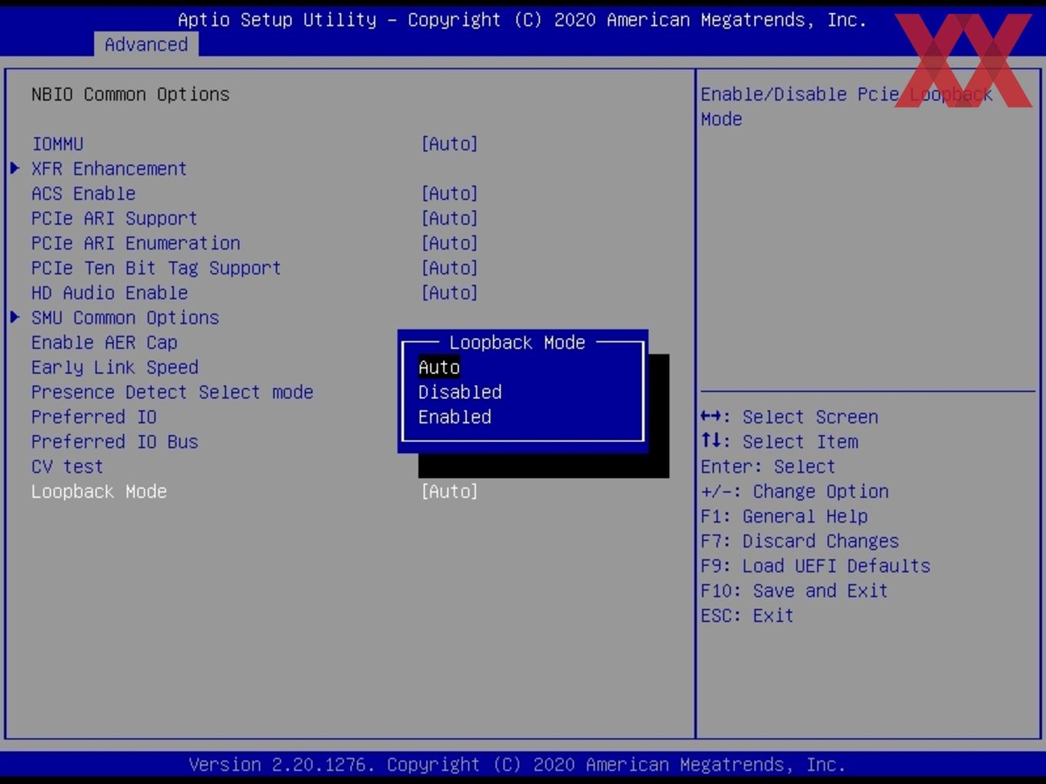The height and width of the screenshot is (784, 1046).
Task: Select SMU Common Options entry
Action: (125, 317)
